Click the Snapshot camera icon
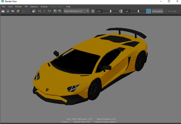The width and height of the screenshot is (181, 124). 13,11
